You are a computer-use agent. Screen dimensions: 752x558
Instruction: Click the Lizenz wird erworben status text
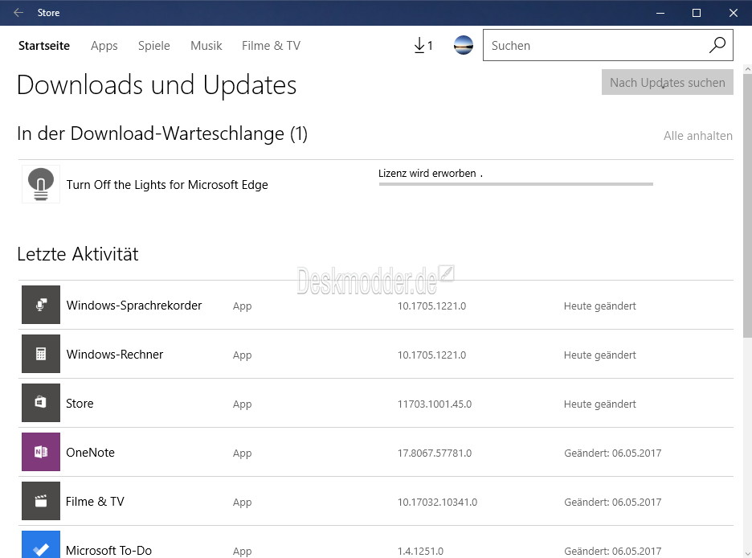coord(430,173)
